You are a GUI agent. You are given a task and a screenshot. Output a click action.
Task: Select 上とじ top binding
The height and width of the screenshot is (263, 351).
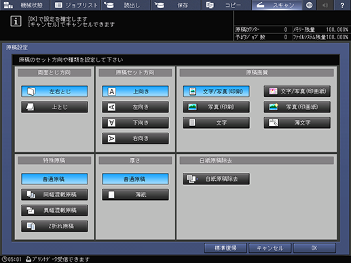pyautogui.click(x=54, y=107)
